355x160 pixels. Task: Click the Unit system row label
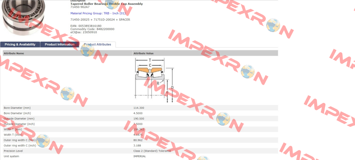[x=12, y=156]
